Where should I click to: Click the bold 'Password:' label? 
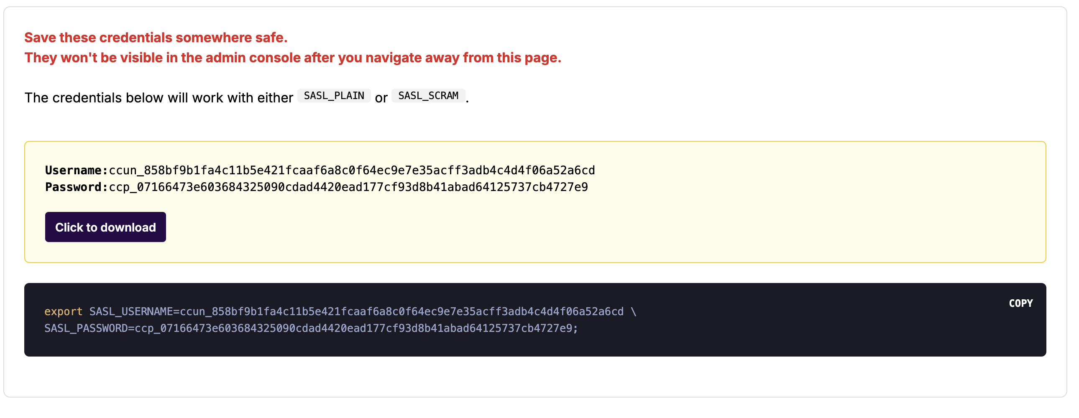pos(76,187)
